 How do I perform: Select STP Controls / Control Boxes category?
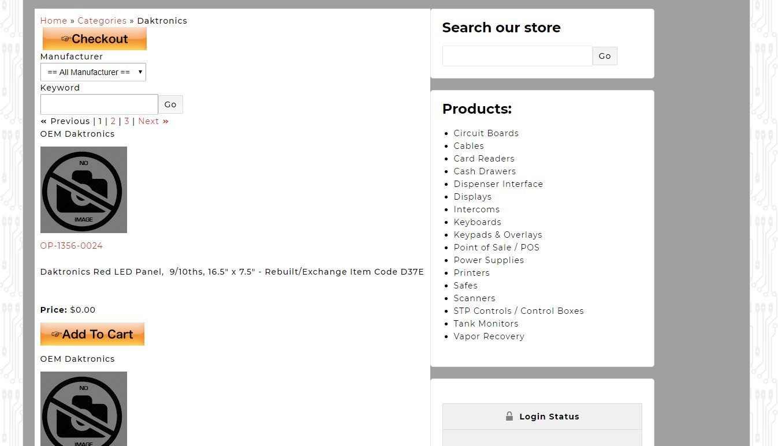tap(518, 311)
